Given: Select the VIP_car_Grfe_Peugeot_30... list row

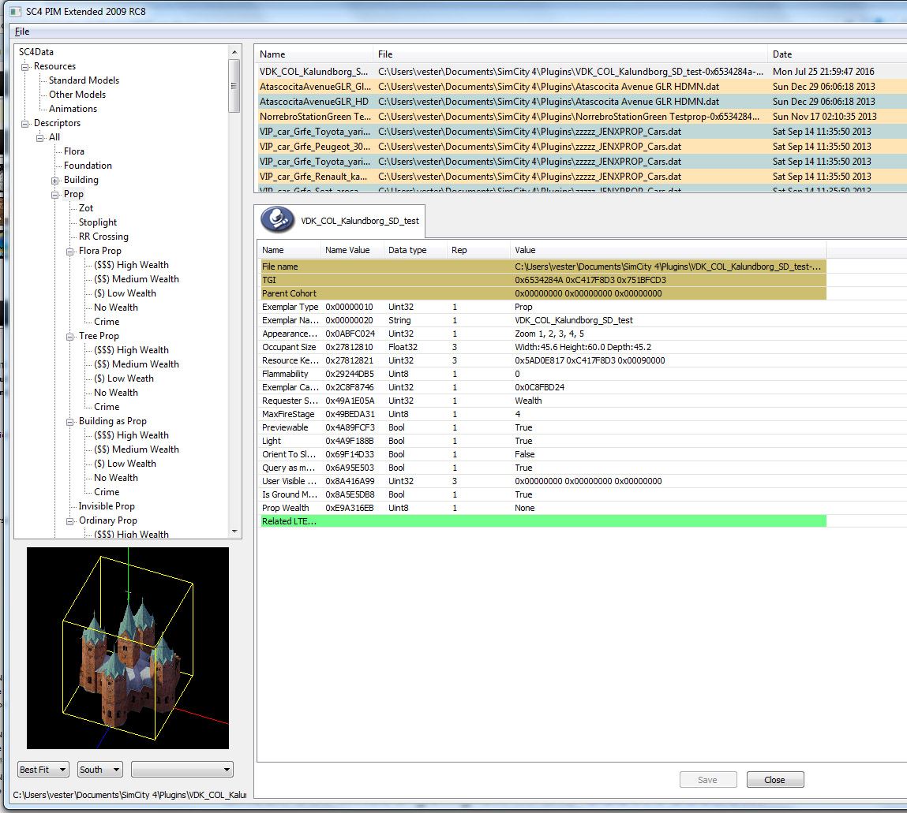Looking at the screenshot, I should point(581,147).
